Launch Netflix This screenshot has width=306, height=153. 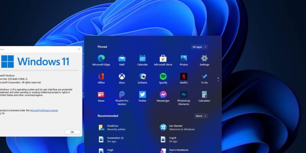point(184,78)
